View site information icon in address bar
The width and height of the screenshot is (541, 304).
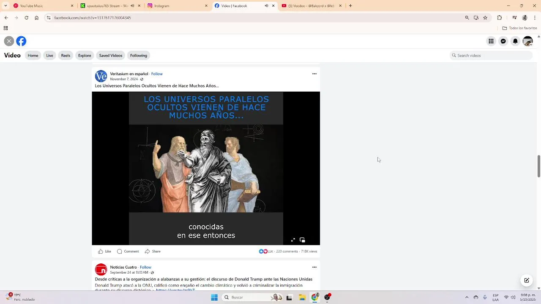click(49, 18)
